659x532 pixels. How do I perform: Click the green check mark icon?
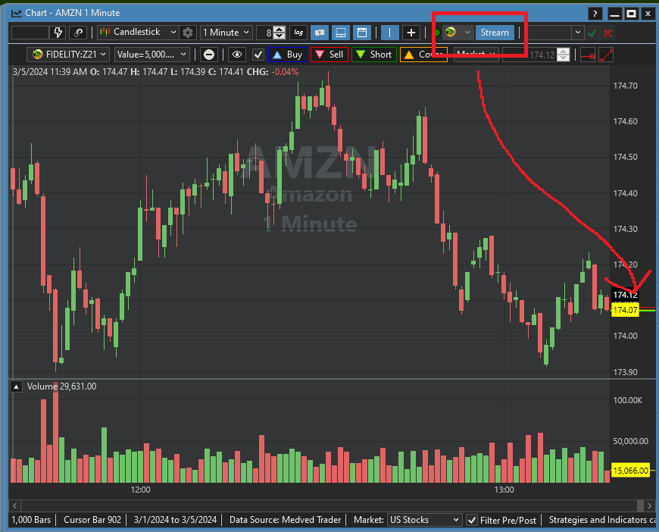[592, 33]
